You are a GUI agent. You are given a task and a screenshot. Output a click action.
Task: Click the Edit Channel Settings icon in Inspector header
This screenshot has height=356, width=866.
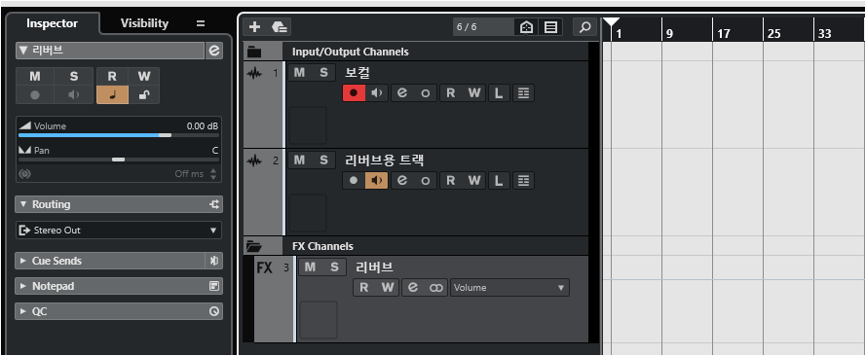[213, 51]
